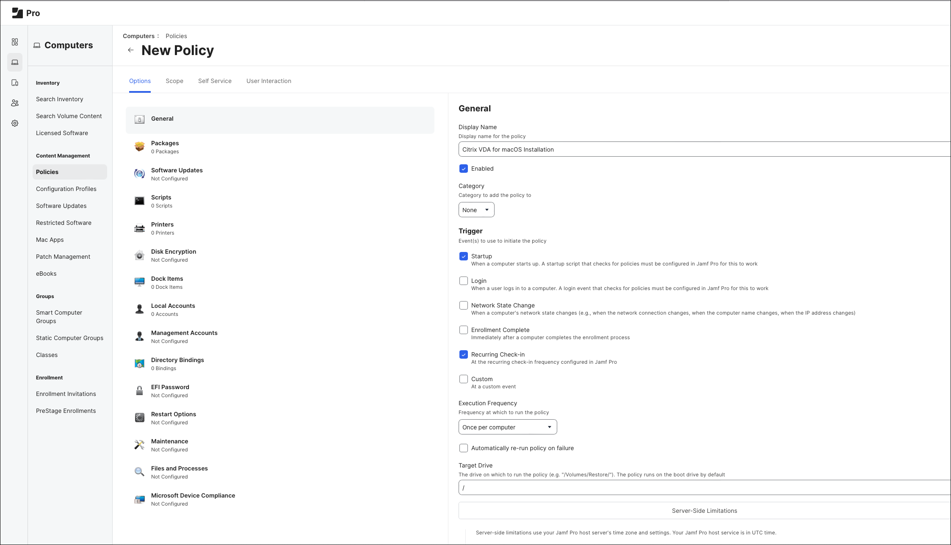Image resolution: width=951 pixels, height=545 pixels.
Task: Enable the Login trigger checkbox
Action: pos(464,281)
